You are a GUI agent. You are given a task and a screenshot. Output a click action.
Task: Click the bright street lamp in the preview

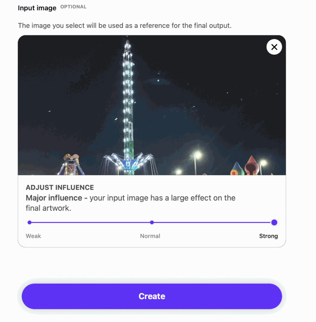(x=197, y=155)
